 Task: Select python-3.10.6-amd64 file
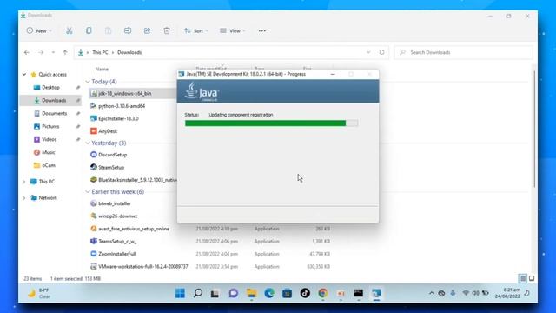point(122,106)
